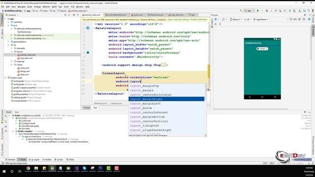Viewport: 315px width, 177px height.
Task: Click the hide Project panel icon
Action: [78, 15]
